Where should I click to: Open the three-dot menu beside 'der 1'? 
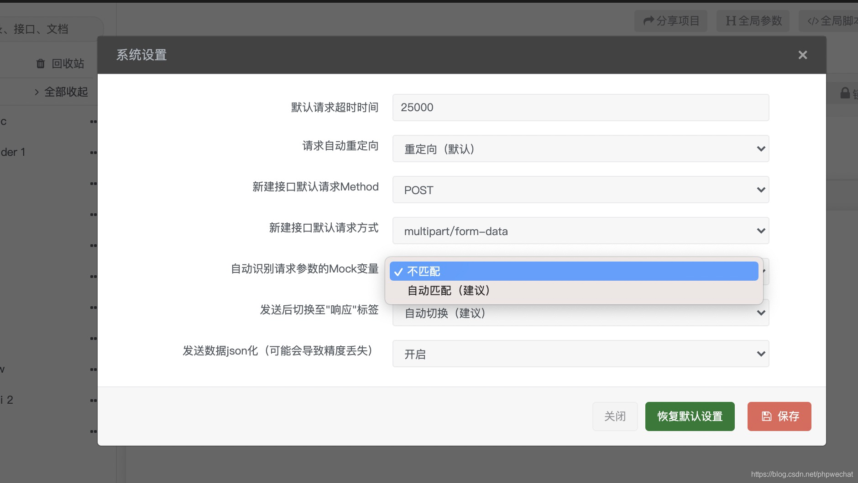[94, 152]
